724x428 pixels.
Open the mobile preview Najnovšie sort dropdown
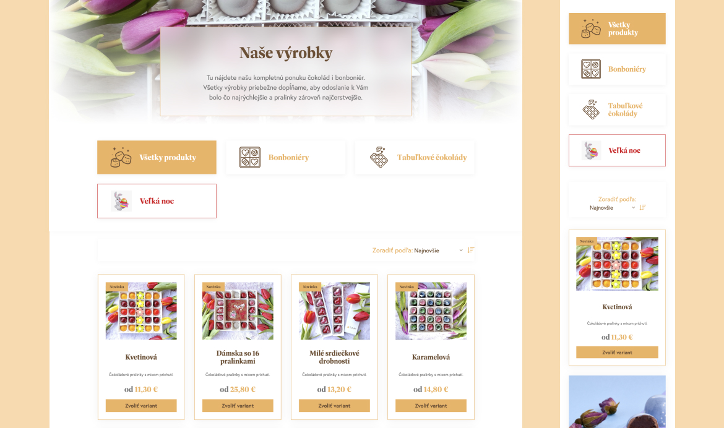point(612,208)
